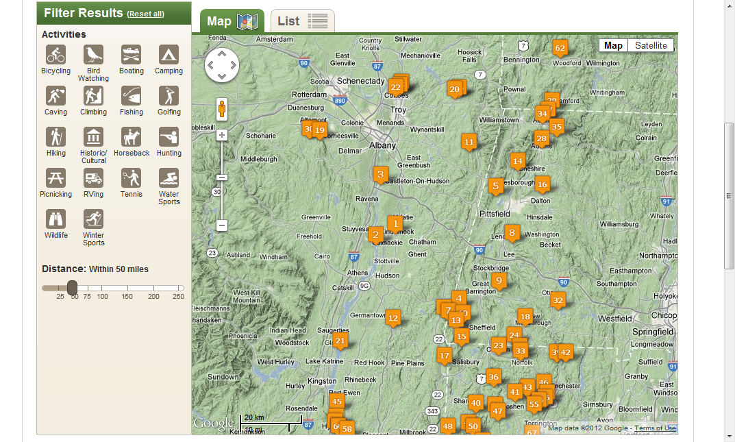Toggle the Bird Watching activity icon
The width and height of the screenshot is (735, 442).
tap(93, 55)
